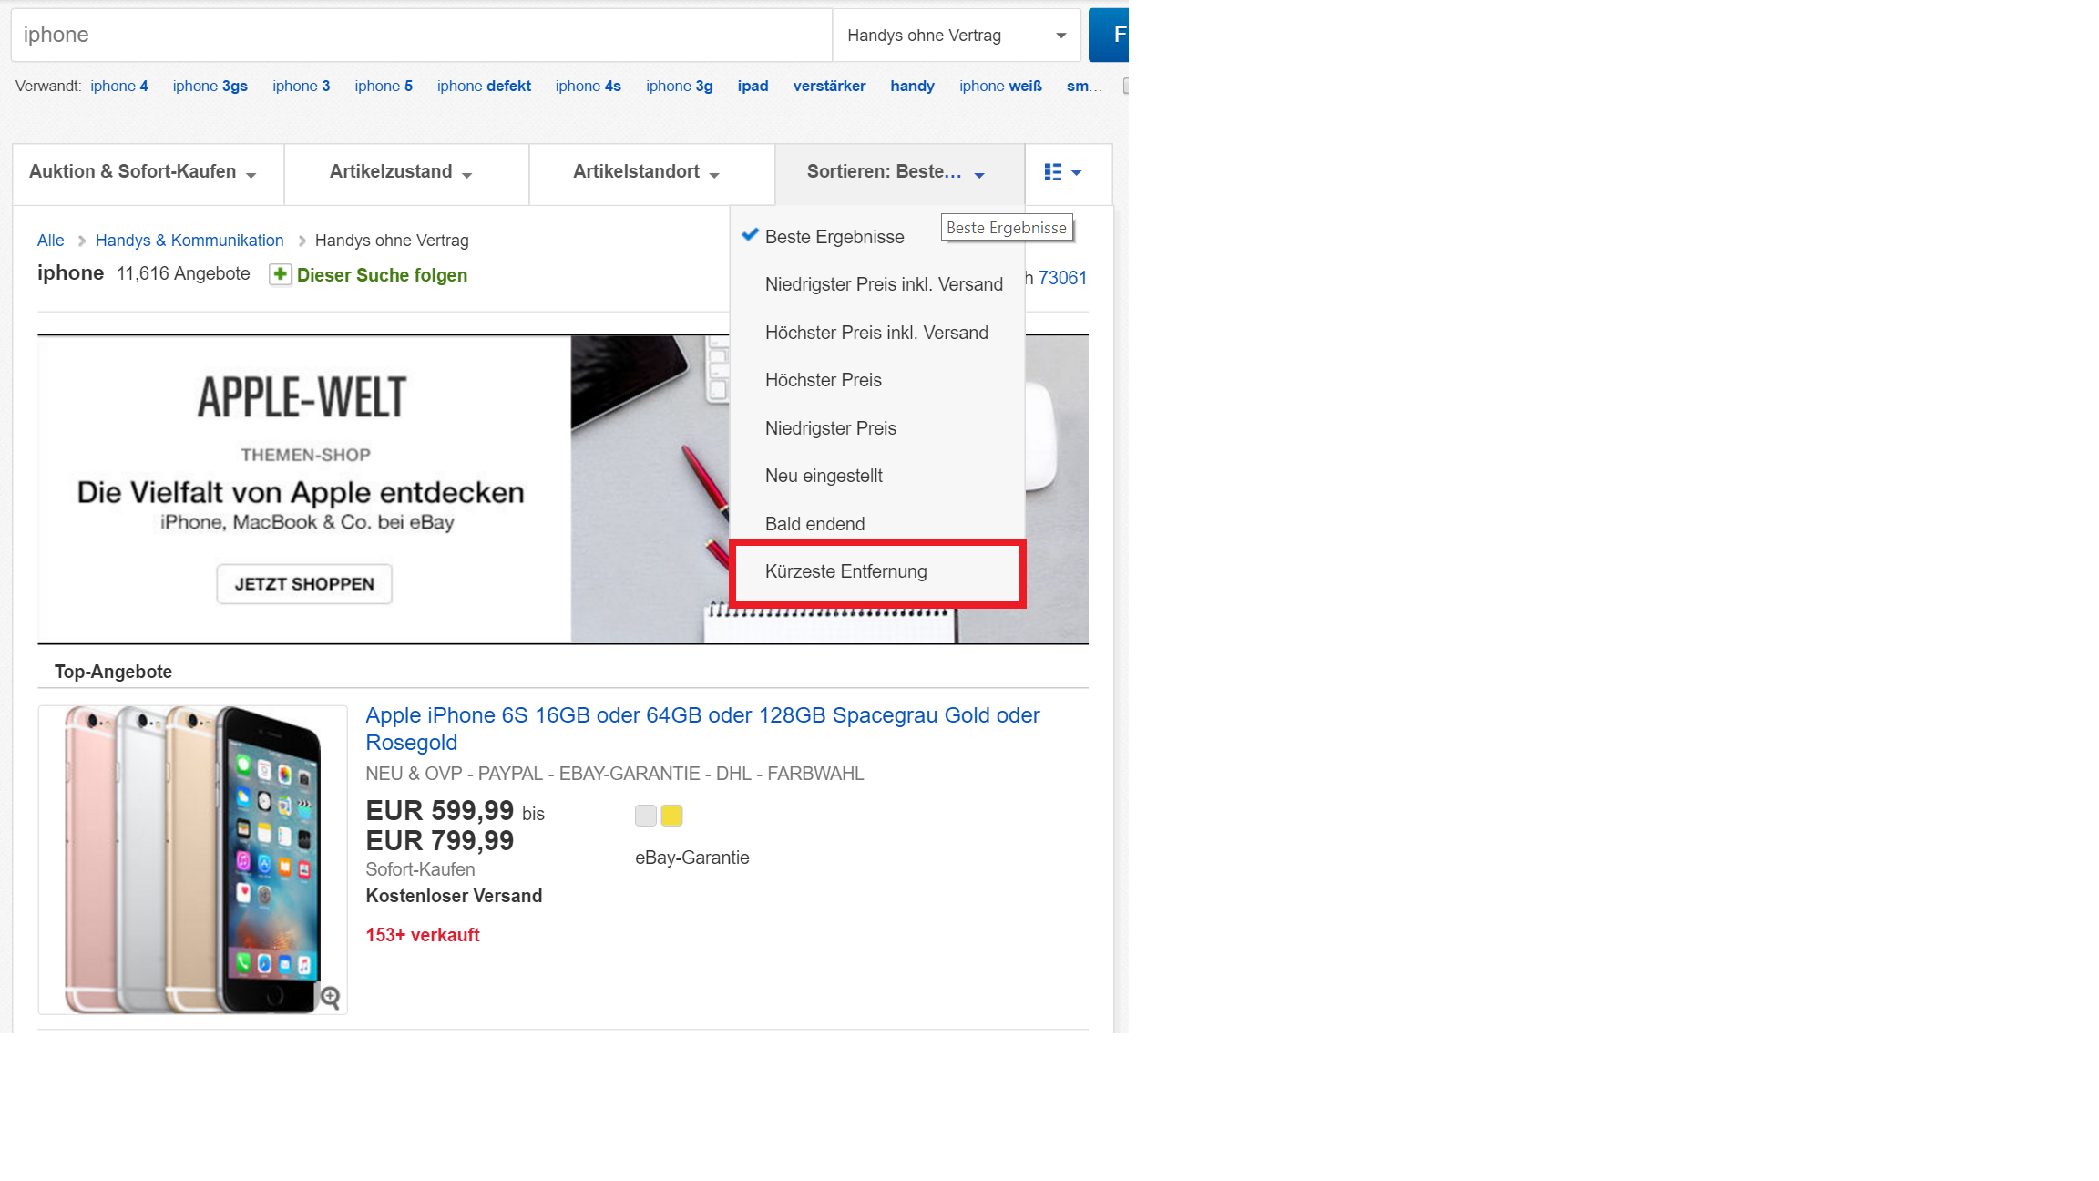Open the Handys ohne Vertrag category dropdown
The height and width of the screenshot is (1181, 2099).
[957, 36]
